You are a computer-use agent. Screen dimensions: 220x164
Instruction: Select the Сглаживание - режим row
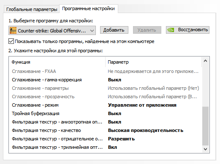(106, 105)
